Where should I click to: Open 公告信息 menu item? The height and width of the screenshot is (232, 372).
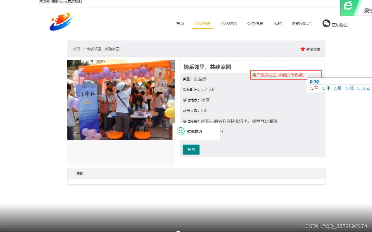[x=255, y=24]
